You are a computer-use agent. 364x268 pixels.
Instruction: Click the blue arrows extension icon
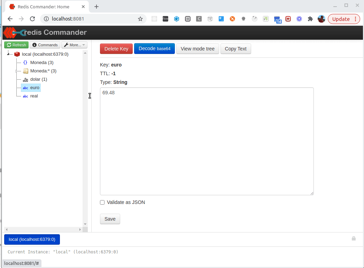(221, 19)
